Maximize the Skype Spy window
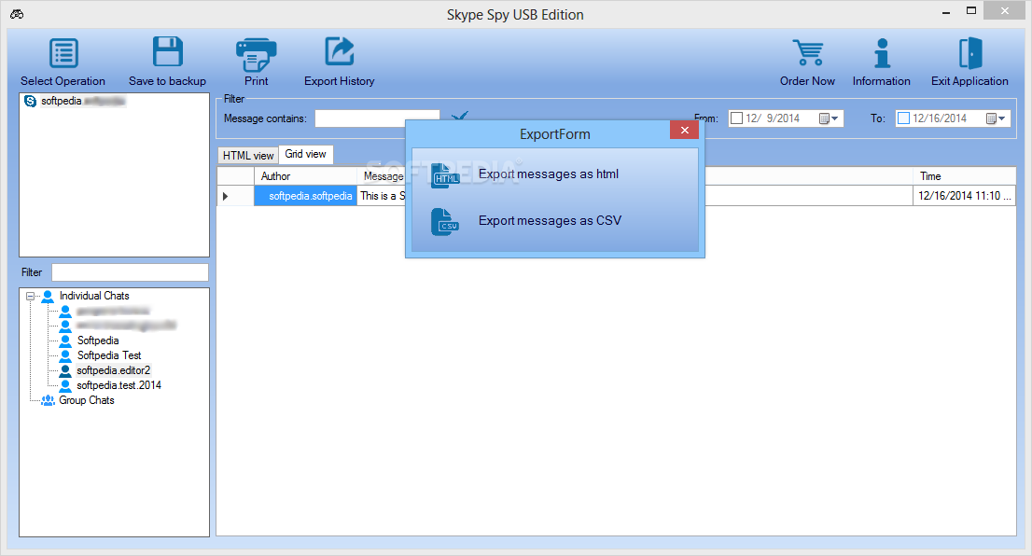Image resolution: width=1032 pixels, height=556 pixels. click(x=970, y=11)
